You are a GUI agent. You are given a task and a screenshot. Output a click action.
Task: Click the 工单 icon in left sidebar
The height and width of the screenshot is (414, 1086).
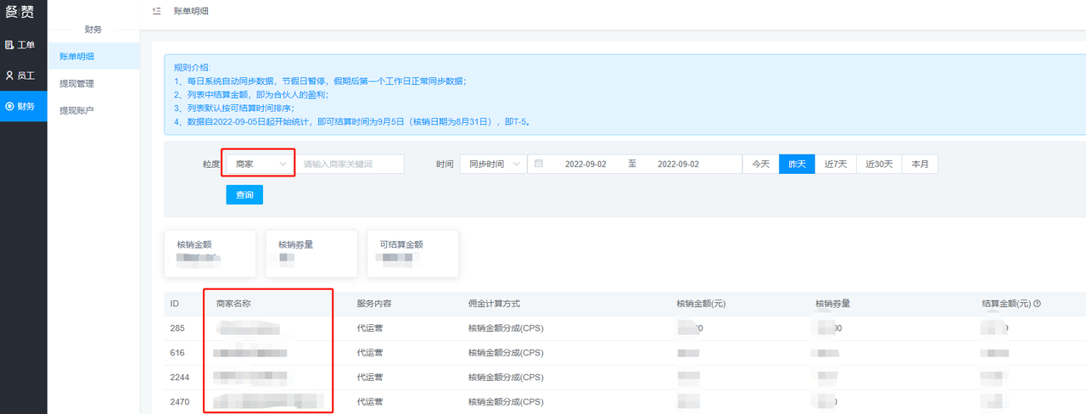[10, 45]
